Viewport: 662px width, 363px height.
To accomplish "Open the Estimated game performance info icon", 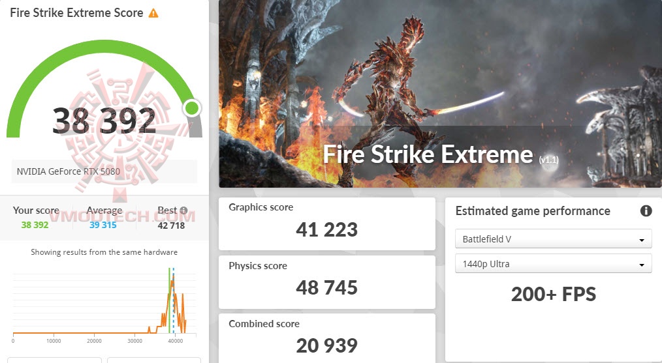I will (646, 211).
